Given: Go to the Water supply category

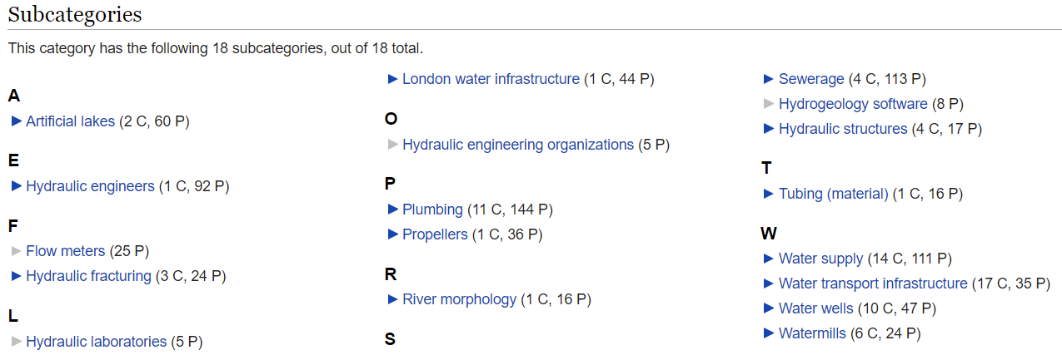Looking at the screenshot, I should tap(821, 259).
